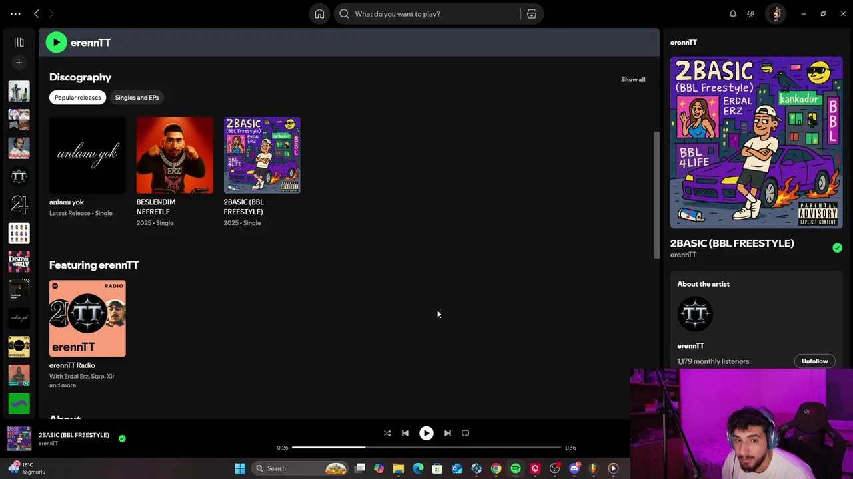Click the About the artist heading
The image size is (853, 479).
pos(703,284)
